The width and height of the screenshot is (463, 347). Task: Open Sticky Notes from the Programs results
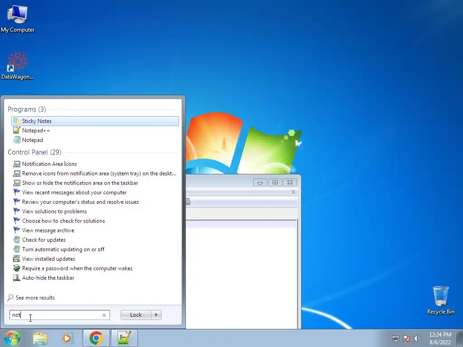pyautogui.click(x=95, y=121)
